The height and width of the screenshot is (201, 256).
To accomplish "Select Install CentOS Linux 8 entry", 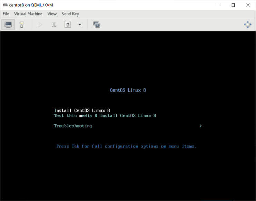I will [82, 110].
